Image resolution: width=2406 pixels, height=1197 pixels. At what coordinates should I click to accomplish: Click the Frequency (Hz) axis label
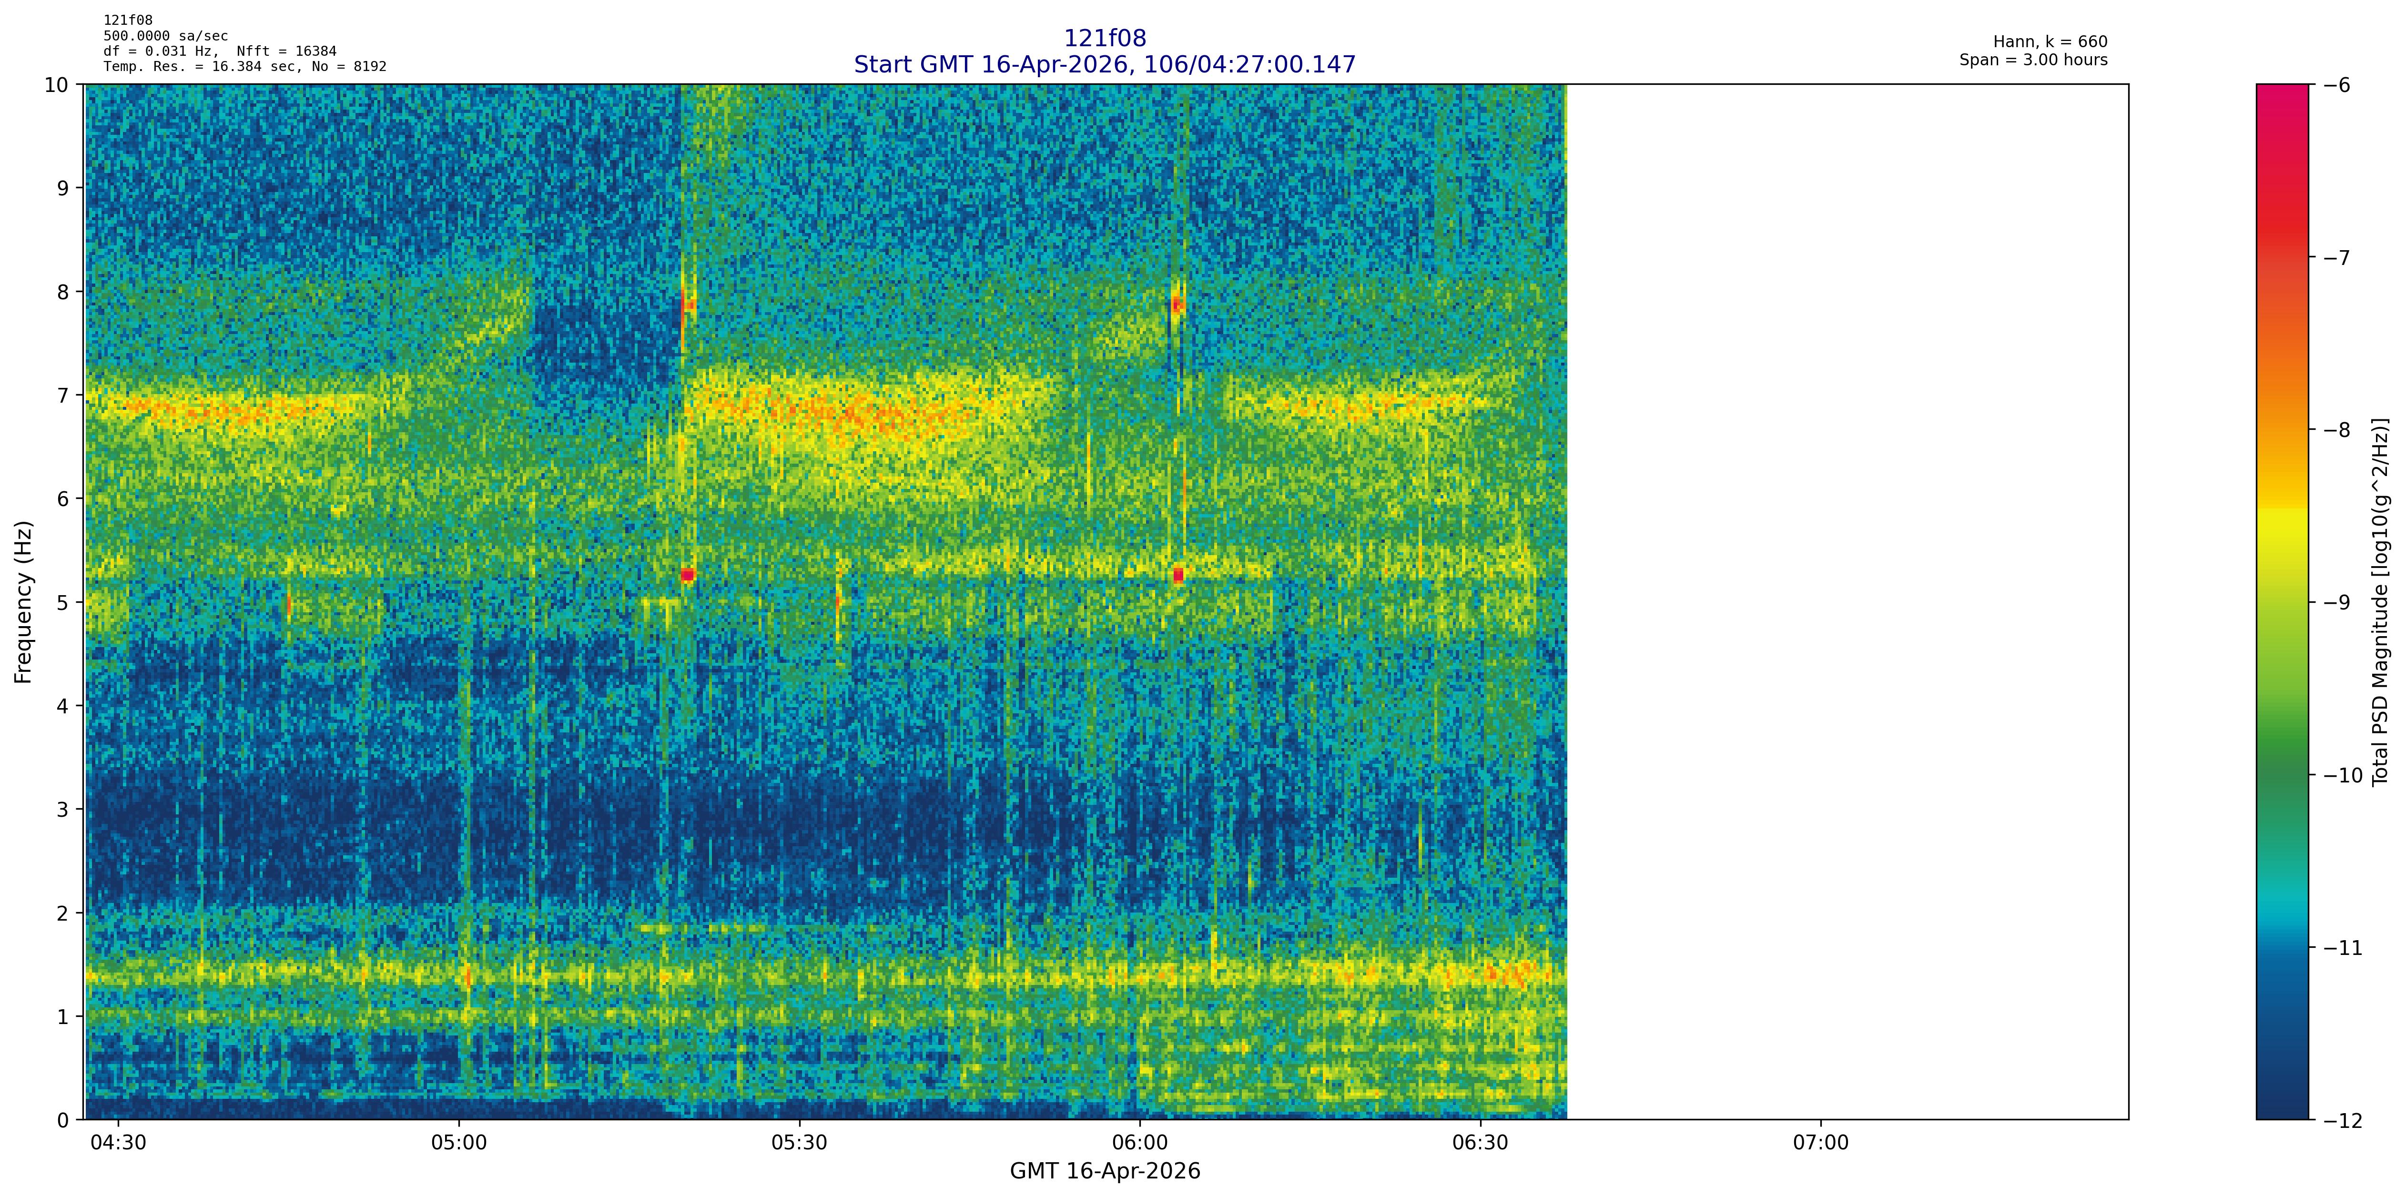23,602
